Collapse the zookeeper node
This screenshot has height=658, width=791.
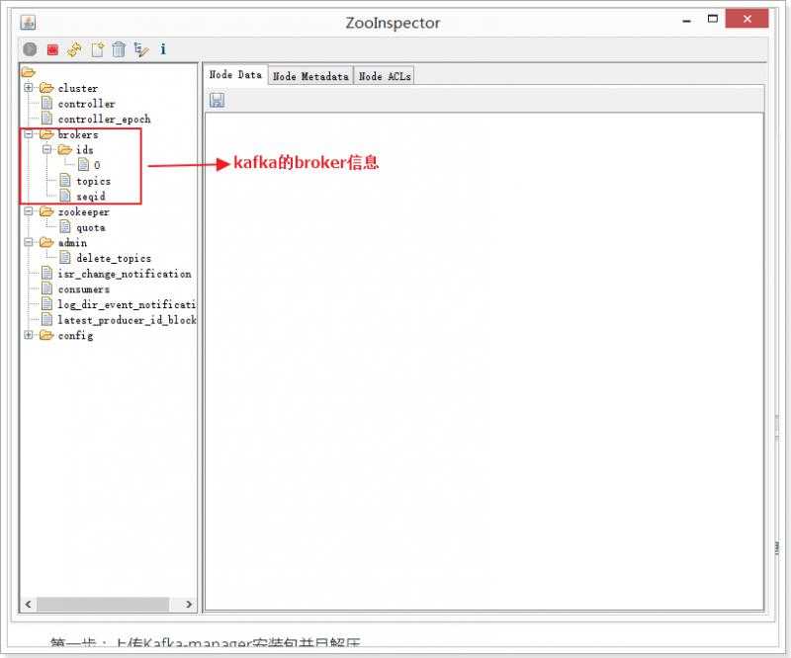click(29, 211)
